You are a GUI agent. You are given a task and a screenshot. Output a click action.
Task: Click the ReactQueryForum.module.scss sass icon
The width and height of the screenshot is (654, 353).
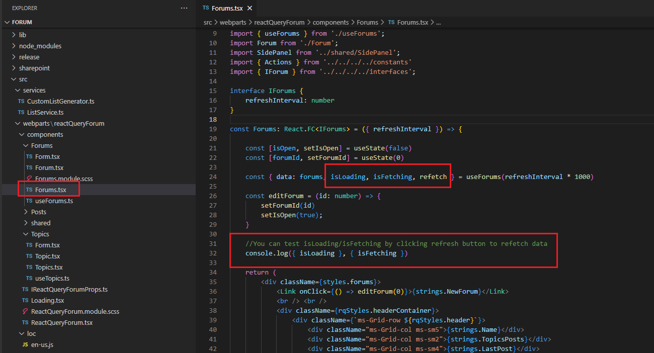click(x=25, y=312)
